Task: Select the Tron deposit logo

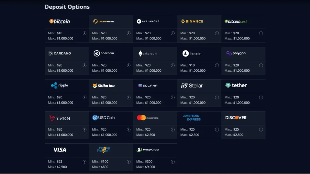Action: [x=60, y=118]
